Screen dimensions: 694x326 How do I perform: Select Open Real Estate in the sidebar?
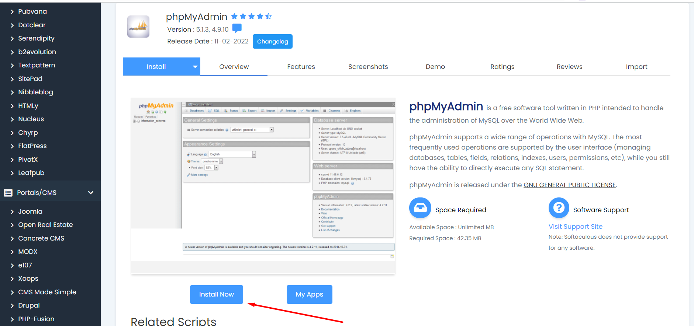tap(46, 225)
